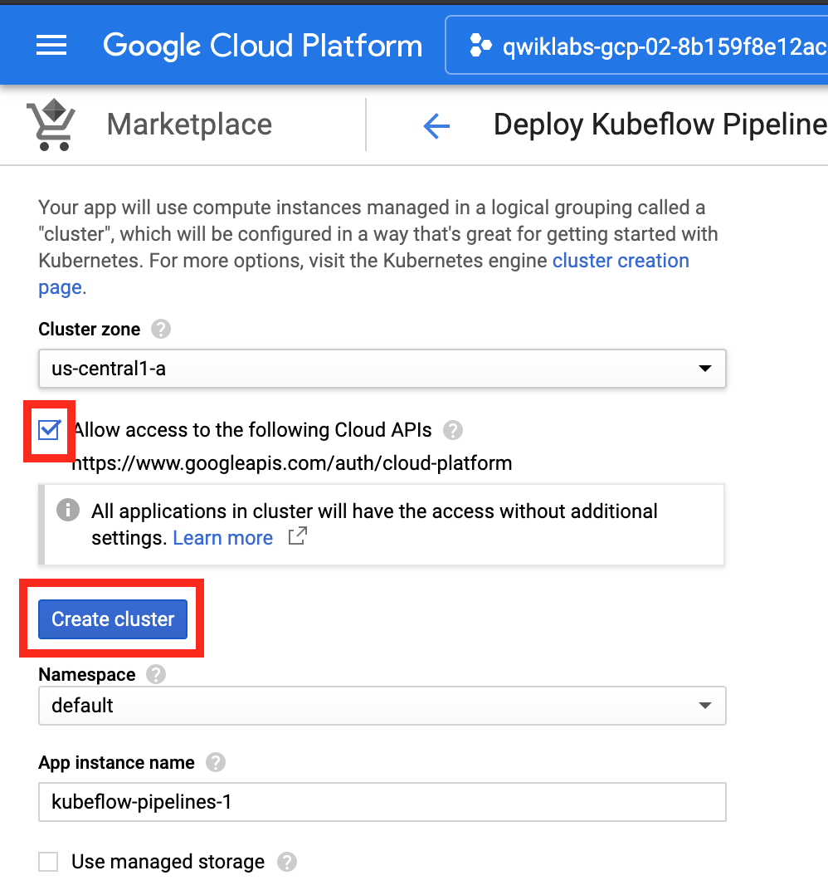Open the Learn more link

point(223,537)
